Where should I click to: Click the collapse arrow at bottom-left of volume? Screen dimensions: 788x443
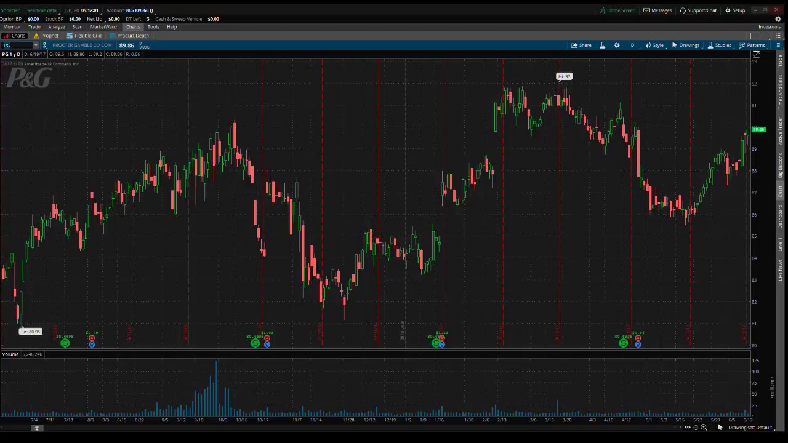tap(36, 428)
